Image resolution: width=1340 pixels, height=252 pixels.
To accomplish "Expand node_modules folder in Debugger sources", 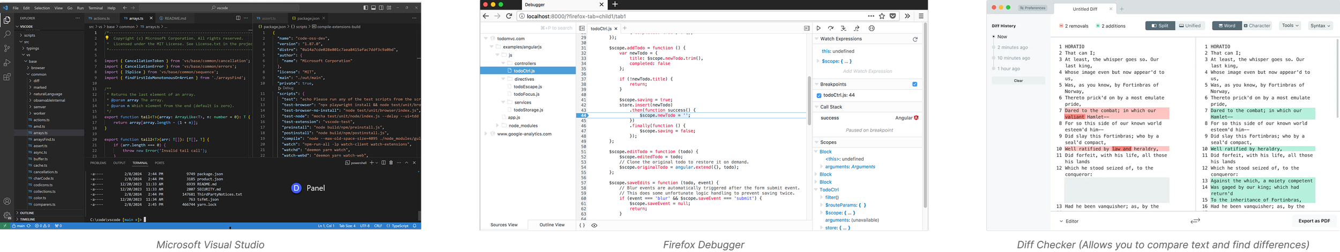I will click(x=497, y=126).
